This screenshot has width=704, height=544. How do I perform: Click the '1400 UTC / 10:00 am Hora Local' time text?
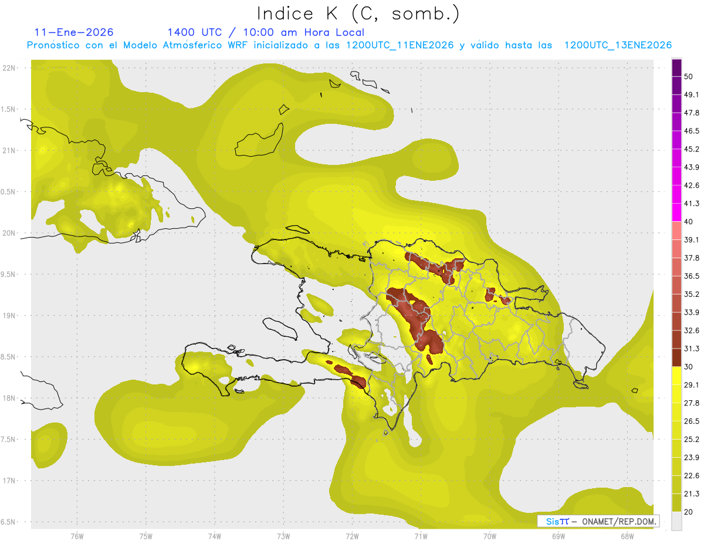click(266, 32)
